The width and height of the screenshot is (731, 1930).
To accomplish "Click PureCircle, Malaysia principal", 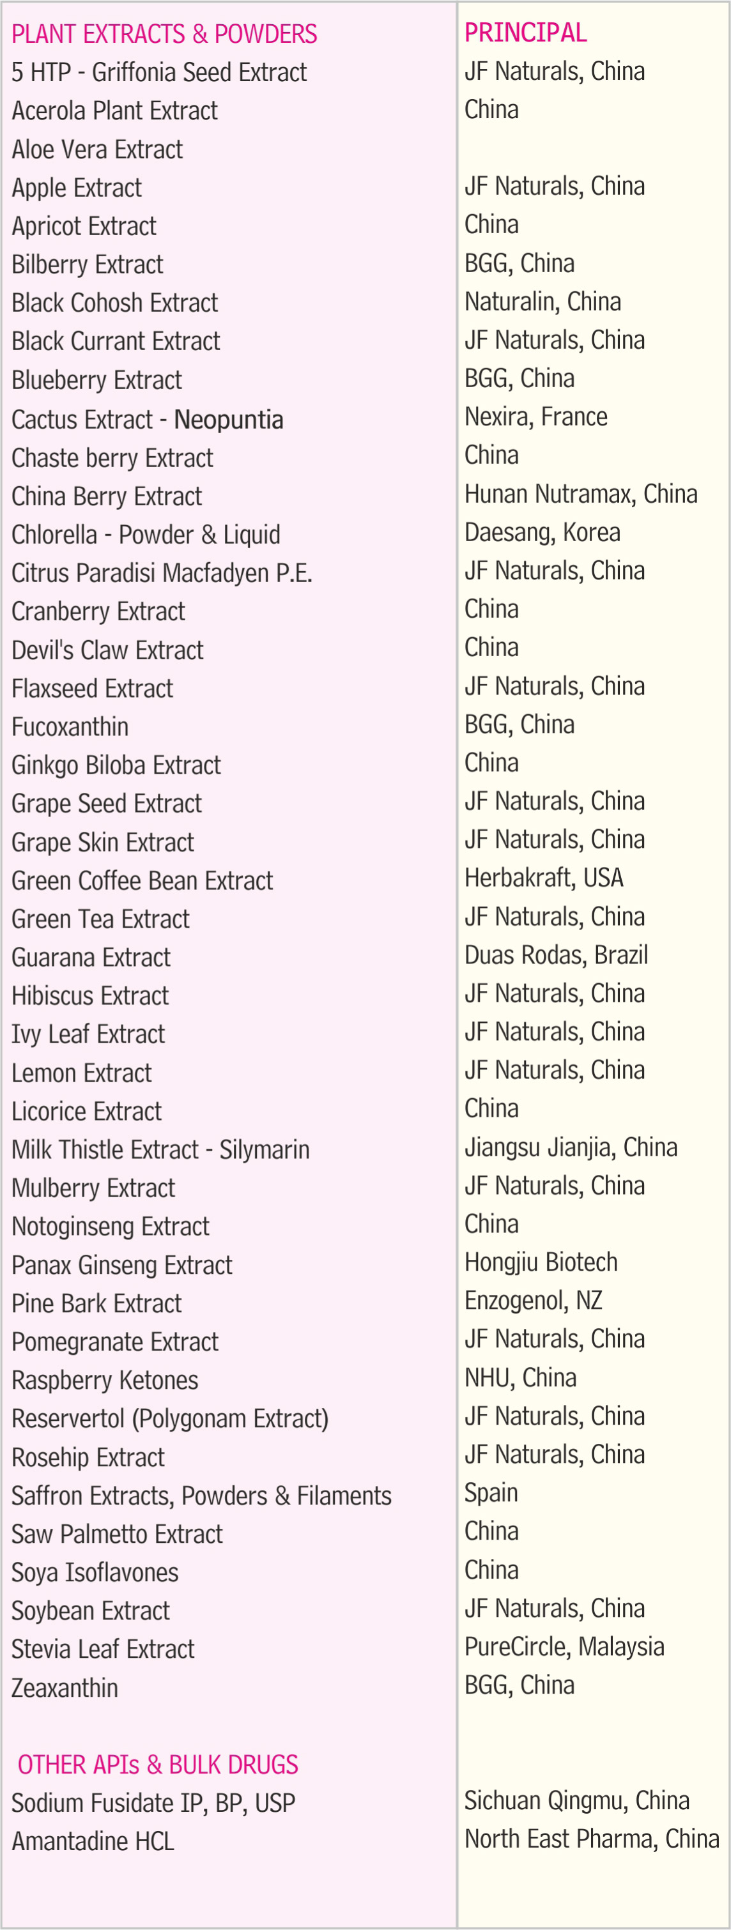I will point(564,1647).
